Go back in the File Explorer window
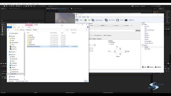 pos(9,30)
